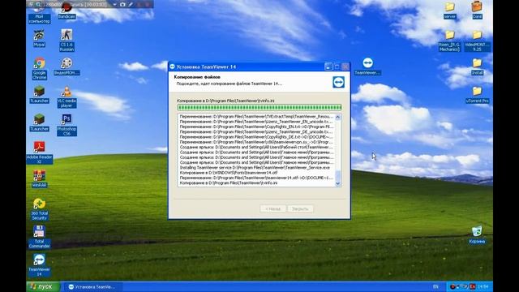Open the Dani briefcase icon
The height and width of the screenshot is (292, 519).
pyautogui.click(x=477, y=11)
